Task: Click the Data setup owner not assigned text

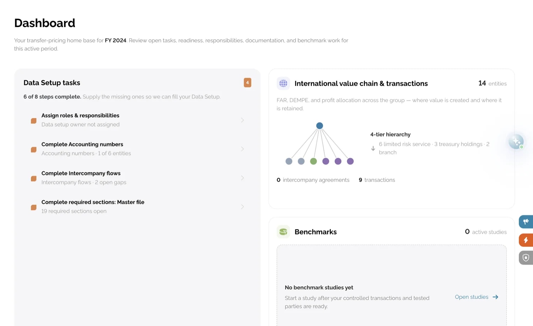Action: 80,124
